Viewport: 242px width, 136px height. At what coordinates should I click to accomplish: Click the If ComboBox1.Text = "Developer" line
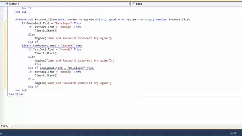coord(51,23)
